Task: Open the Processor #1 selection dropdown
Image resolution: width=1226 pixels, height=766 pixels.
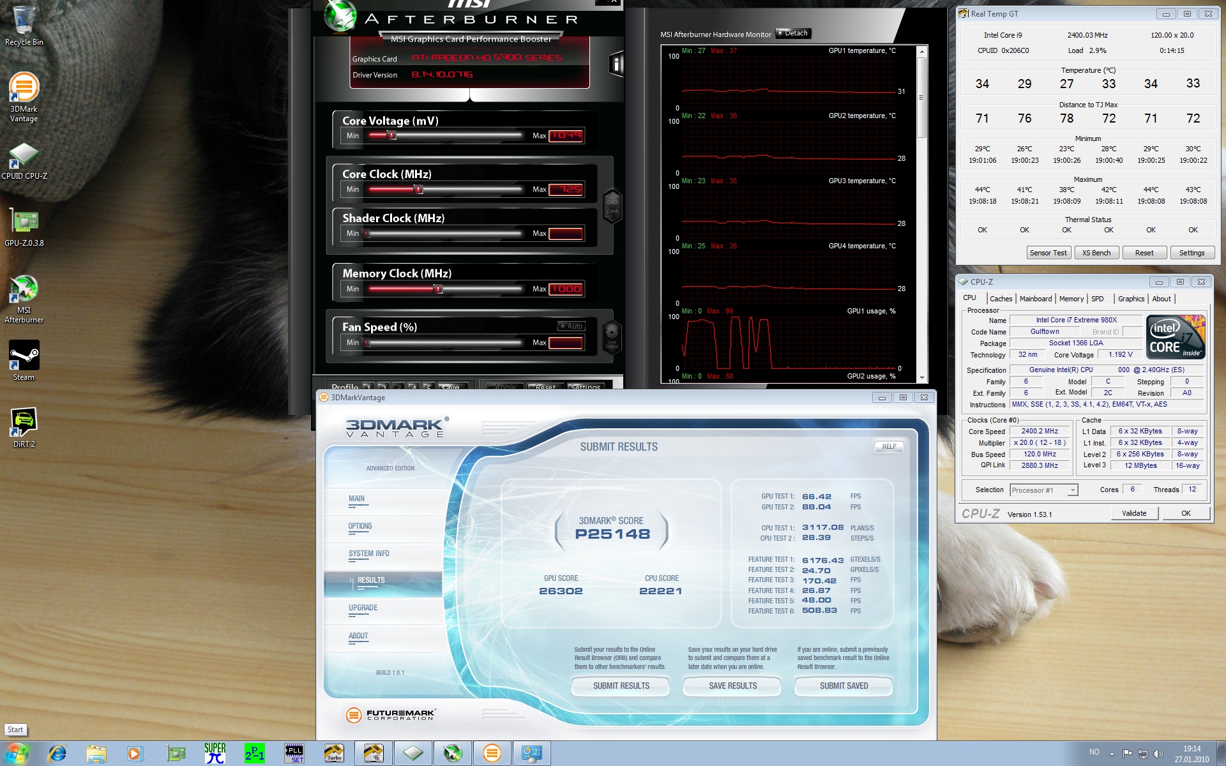Action: click(x=1044, y=490)
